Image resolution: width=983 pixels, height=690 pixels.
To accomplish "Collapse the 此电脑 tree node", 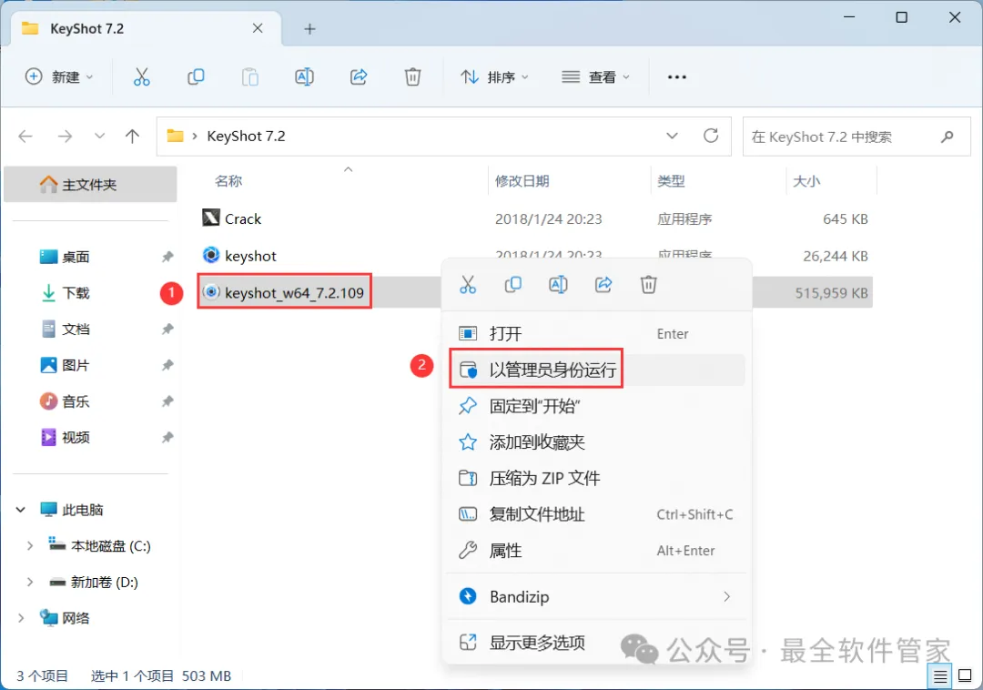I will click(21, 510).
